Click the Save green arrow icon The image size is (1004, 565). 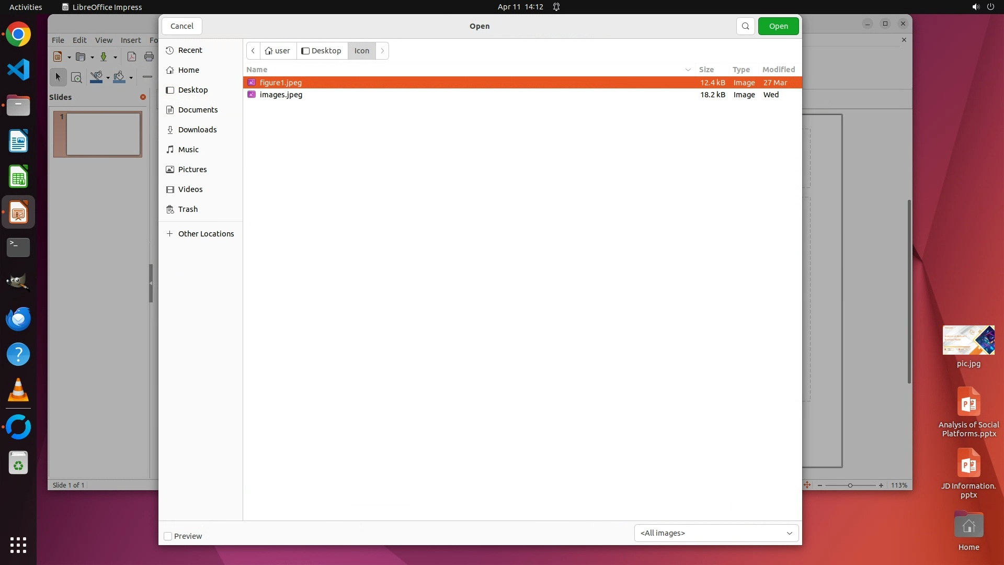coord(104,57)
